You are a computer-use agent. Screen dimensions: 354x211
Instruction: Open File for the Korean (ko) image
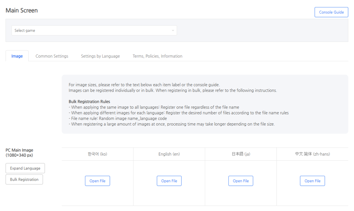pyautogui.click(x=97, y=181)
